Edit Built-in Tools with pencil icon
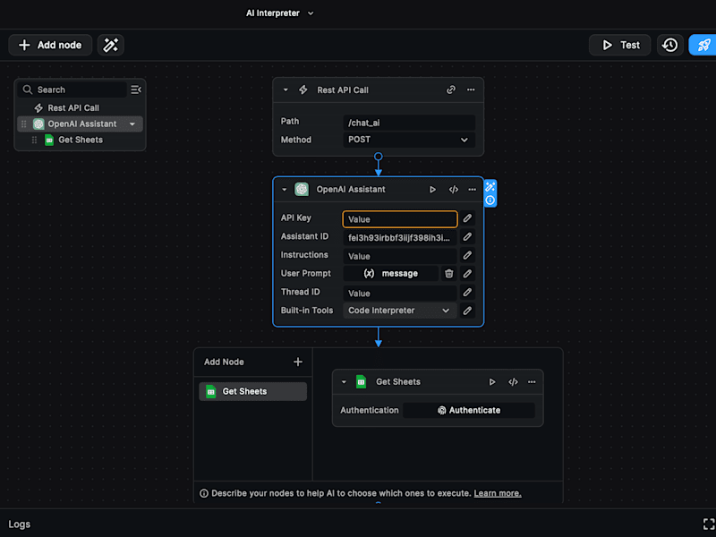The width and height of the screenshot is (716, 537). 467,311
